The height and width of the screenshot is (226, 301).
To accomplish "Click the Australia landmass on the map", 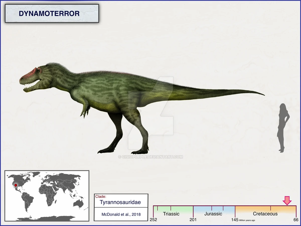I will coord(78,203).
